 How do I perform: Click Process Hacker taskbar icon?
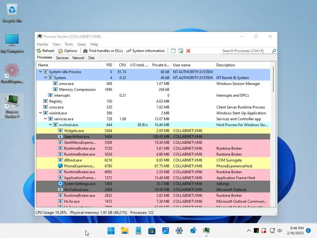pos(206,231)
